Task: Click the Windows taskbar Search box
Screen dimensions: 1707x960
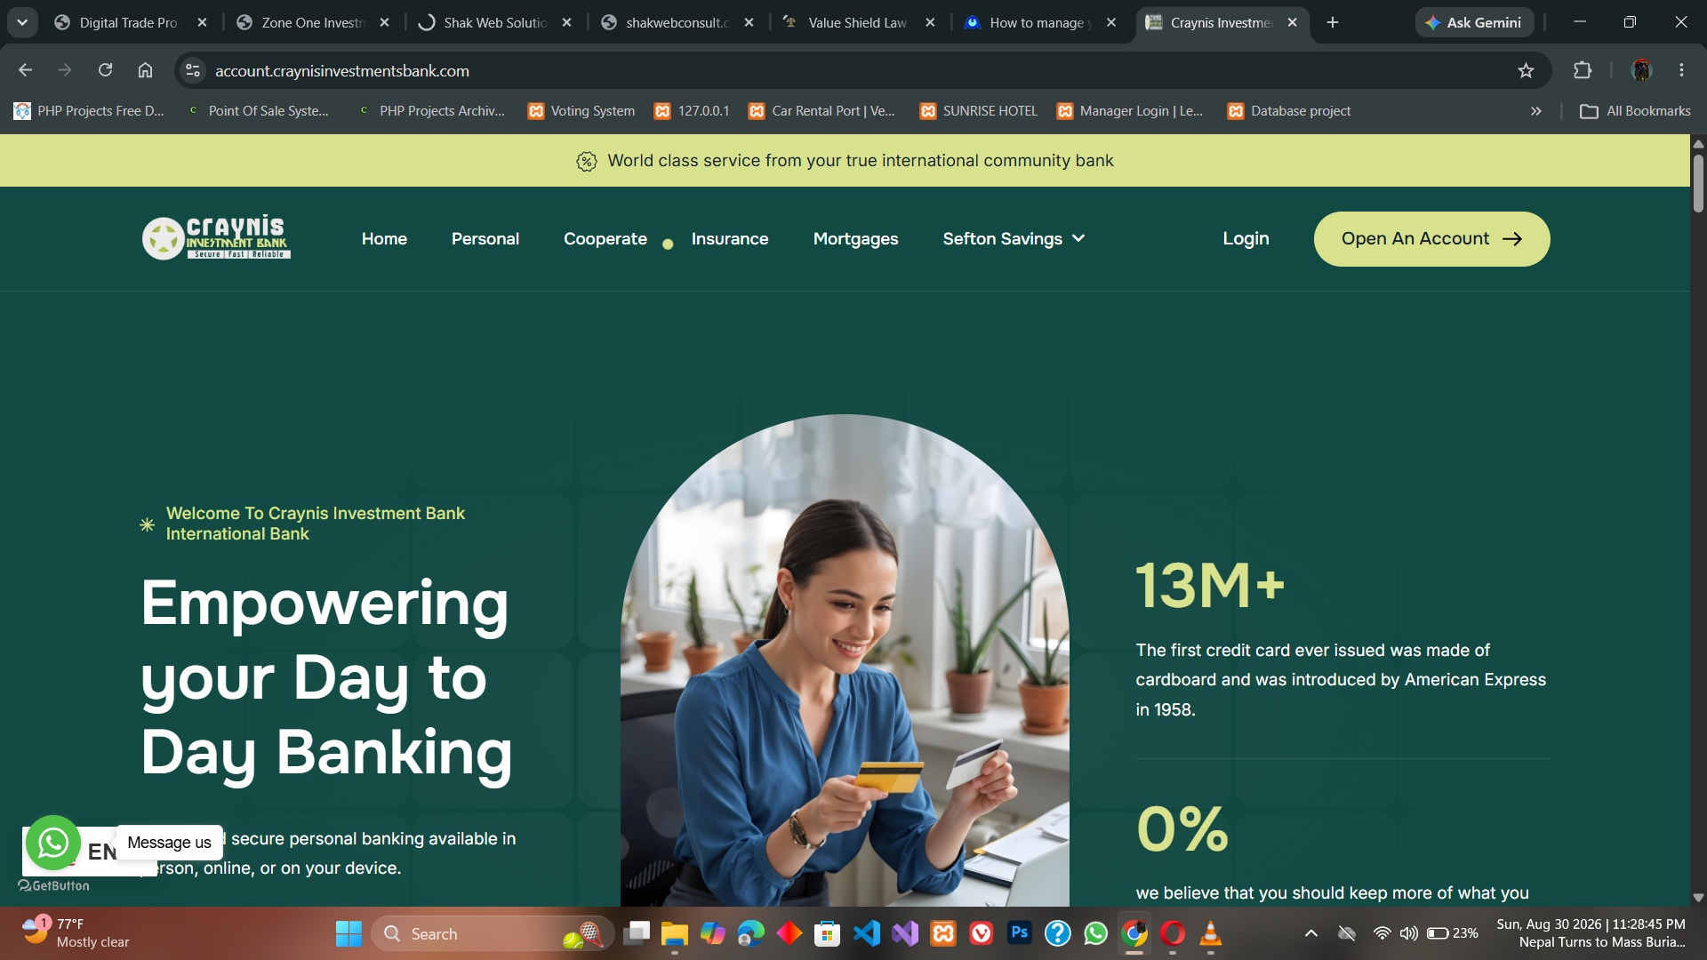Action: coord(493,933)
